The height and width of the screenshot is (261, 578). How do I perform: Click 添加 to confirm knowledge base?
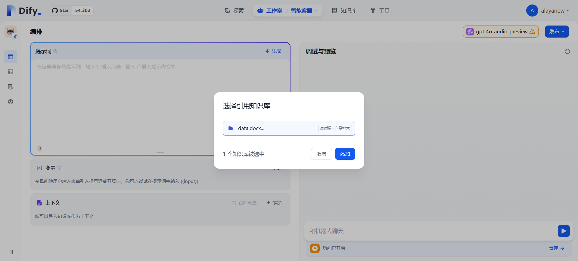pos(345,154)
